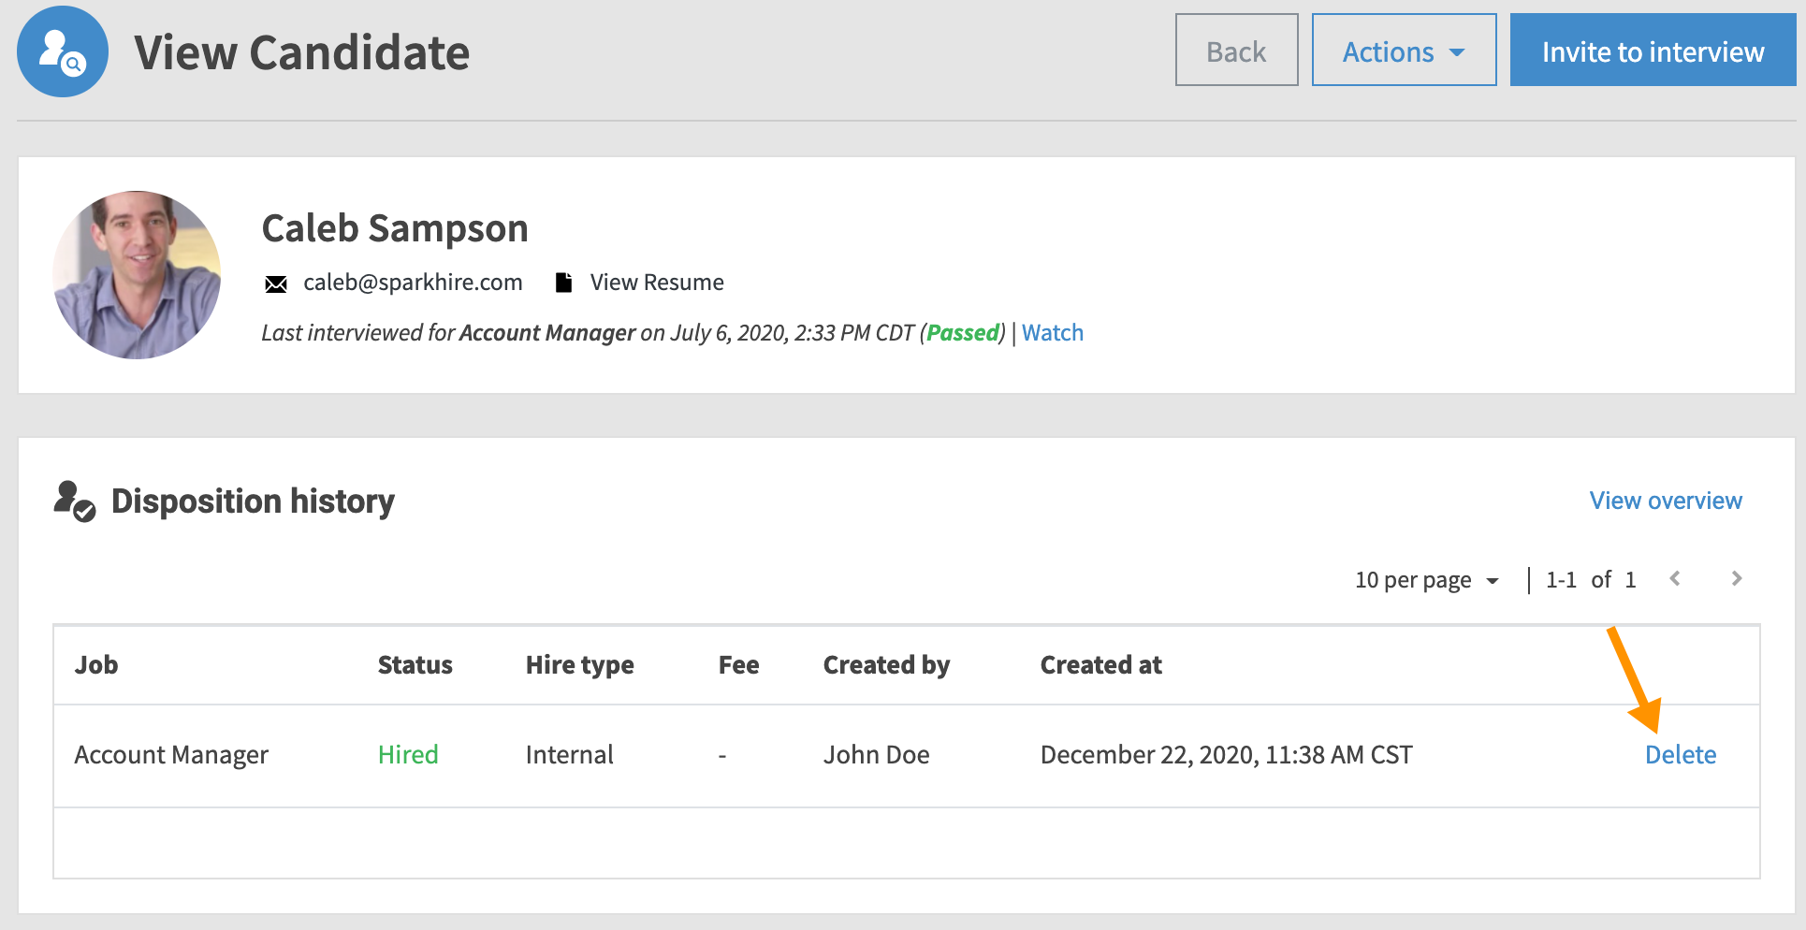
Task: Expand the 10 per page dropdown
Action: [x=1427, y=580]
